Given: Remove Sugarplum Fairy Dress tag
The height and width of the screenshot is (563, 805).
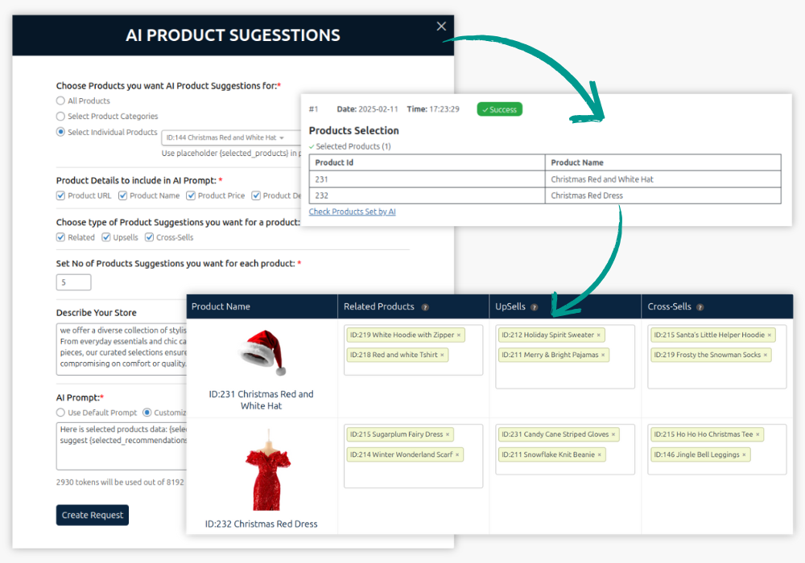Looking at the screenshot, I should (x=448, y=434).
